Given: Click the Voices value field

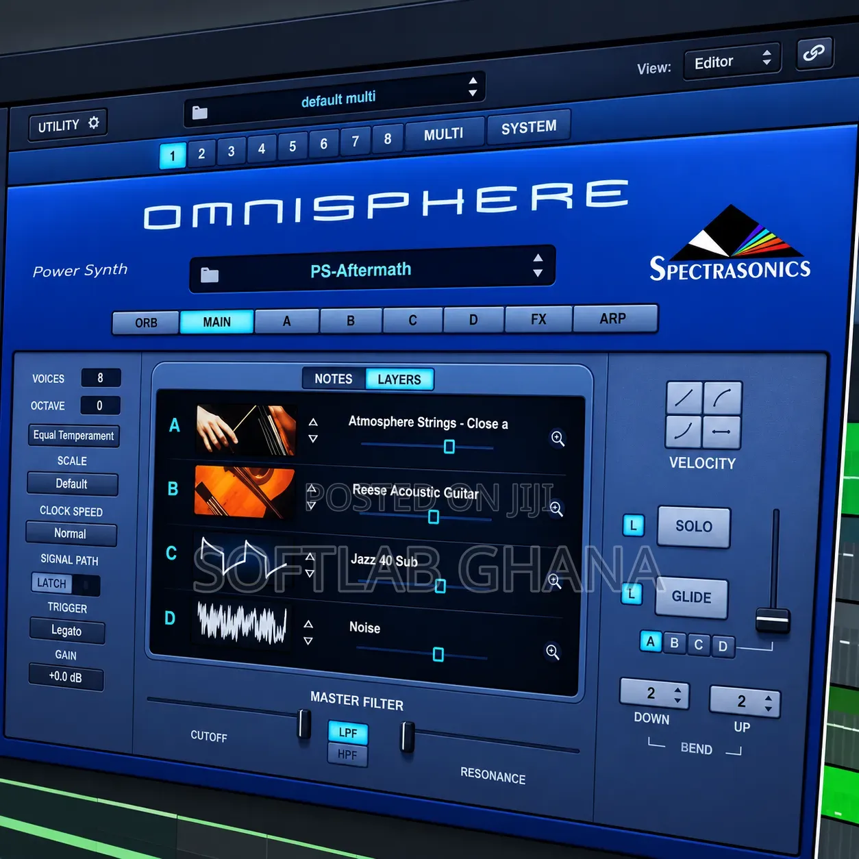Looking at the screenshot, I should [101, 377].
